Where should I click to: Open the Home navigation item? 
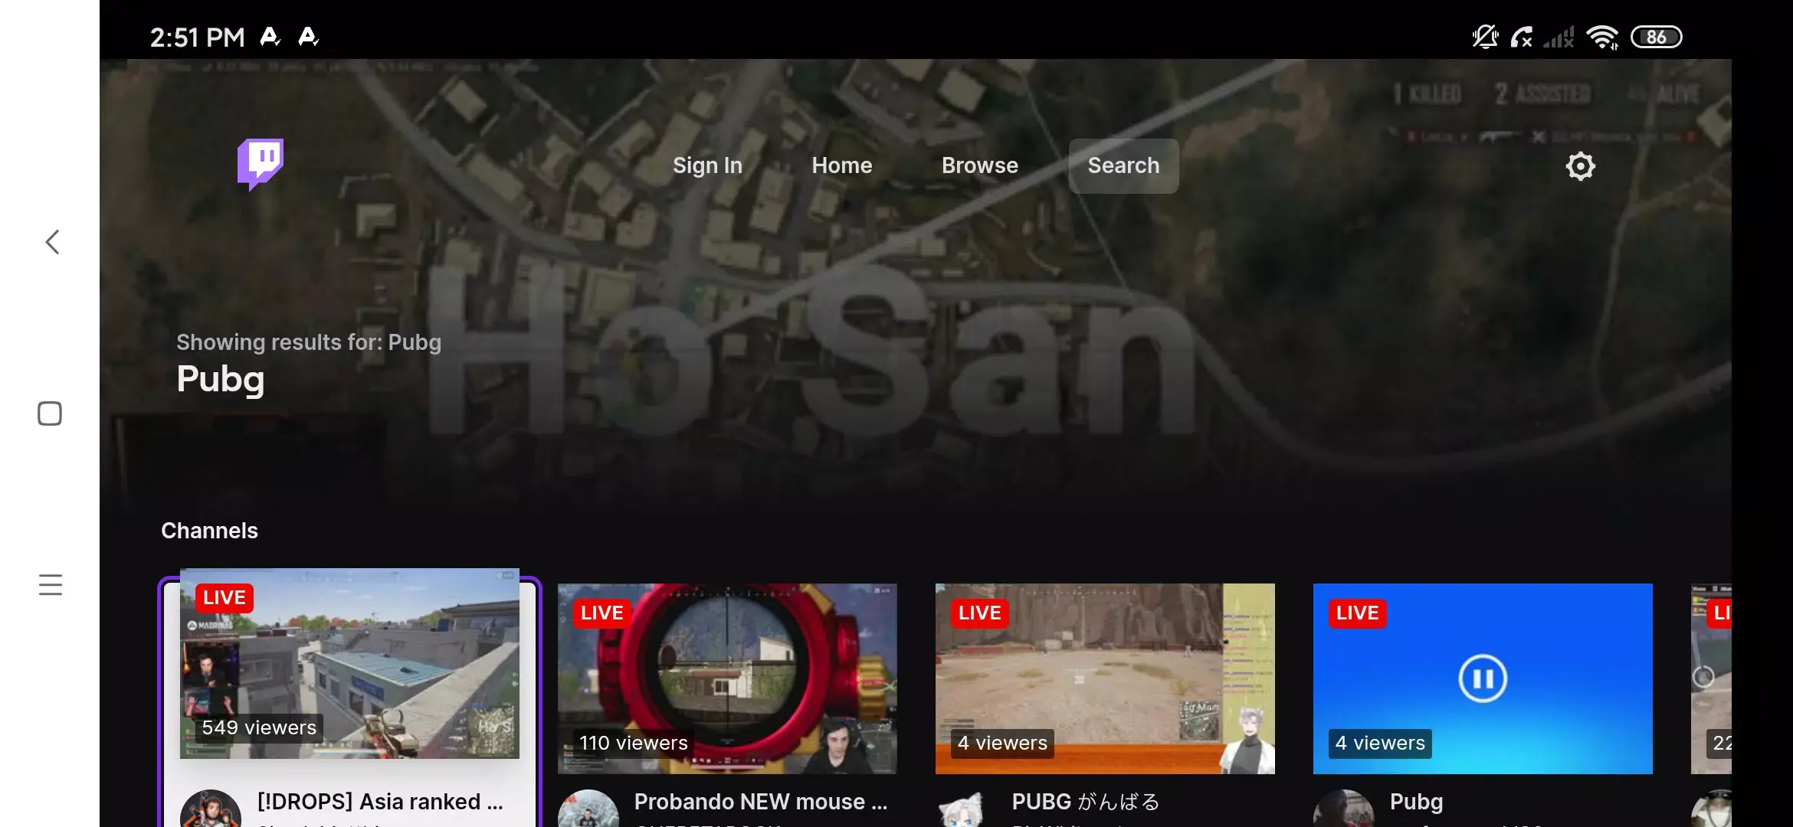point(841,165)
